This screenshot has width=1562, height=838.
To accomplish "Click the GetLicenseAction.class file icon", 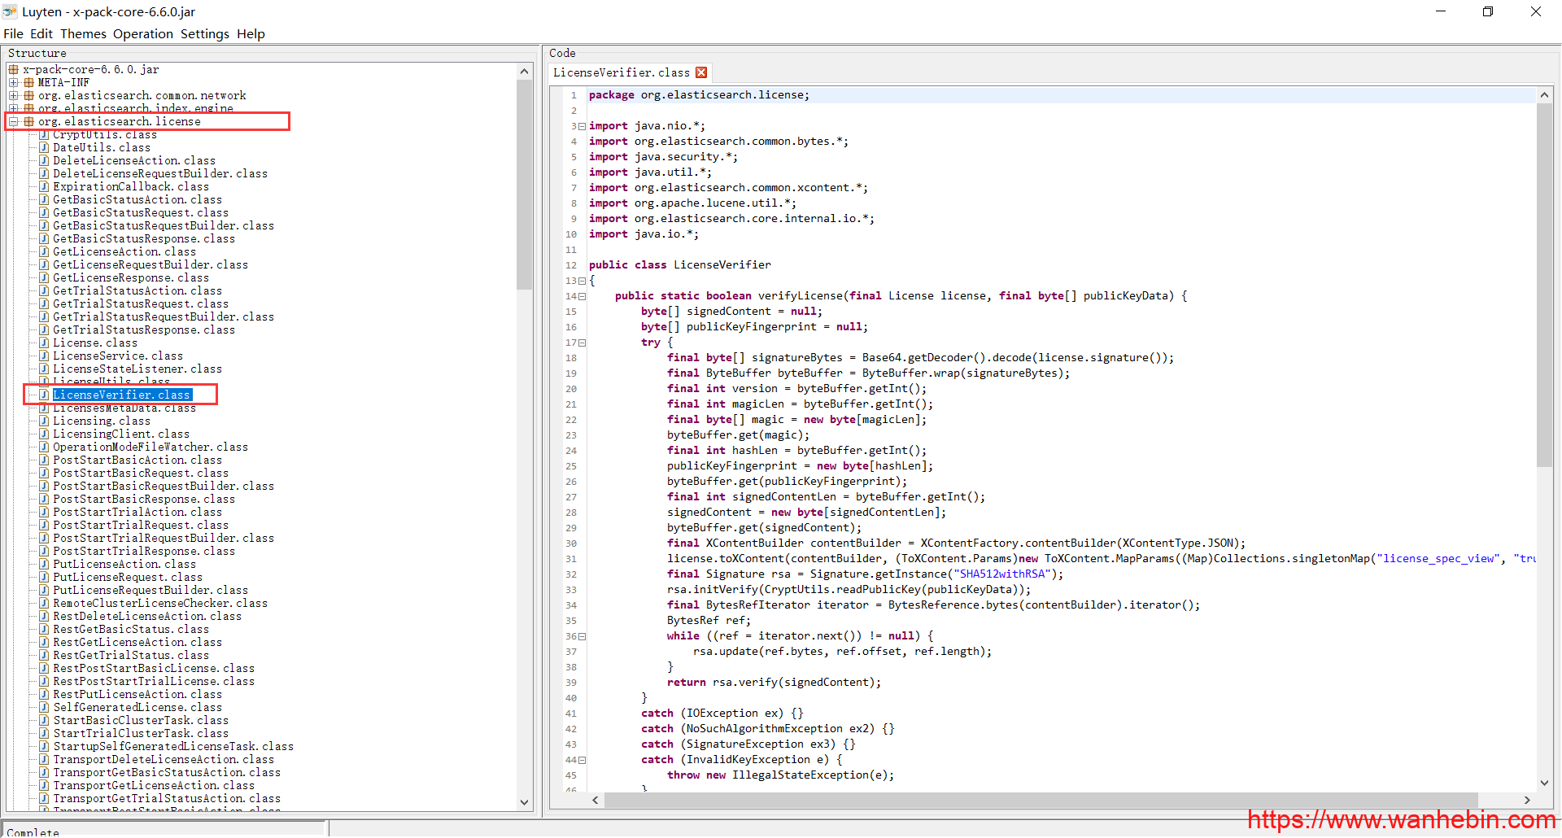I will [44, 251].
